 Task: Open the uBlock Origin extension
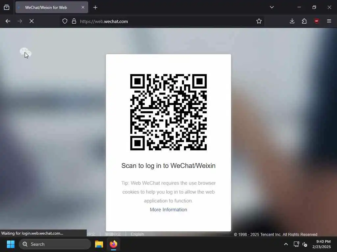316,21
